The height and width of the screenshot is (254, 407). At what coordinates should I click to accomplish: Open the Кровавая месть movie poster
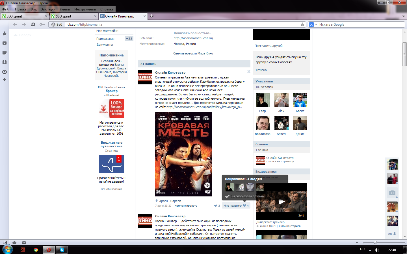(183, 154)
